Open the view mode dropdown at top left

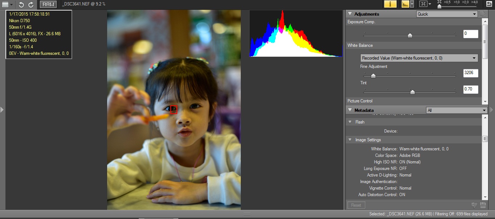tap(8, 4)
